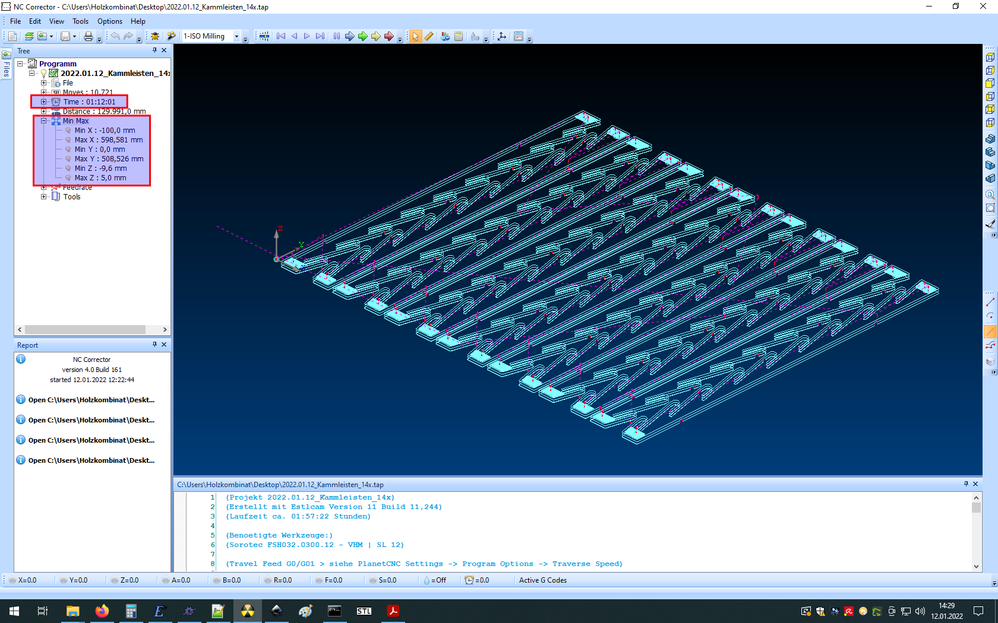Expand the Time : 01:12:01 node
998x623 pixels.
[43, 102]
